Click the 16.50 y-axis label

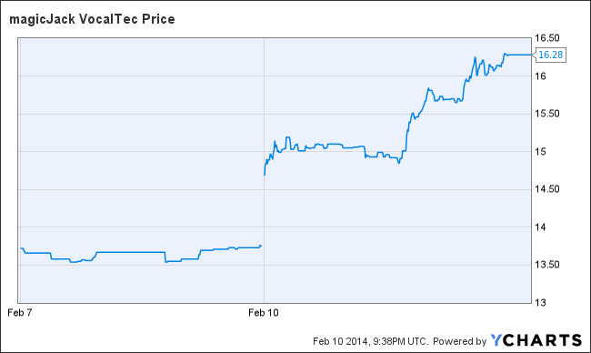click(x=547, y=38)
